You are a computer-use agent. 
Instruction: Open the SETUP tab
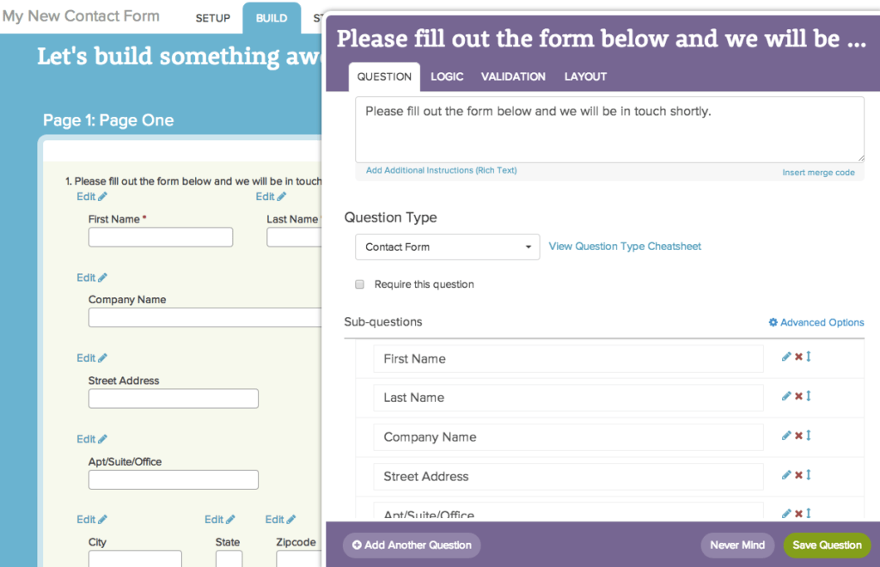212,17
